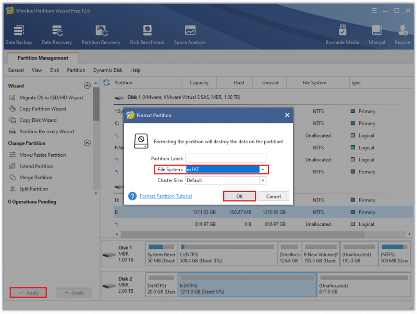Start the Disk Benchmark tool

[147, 35]
